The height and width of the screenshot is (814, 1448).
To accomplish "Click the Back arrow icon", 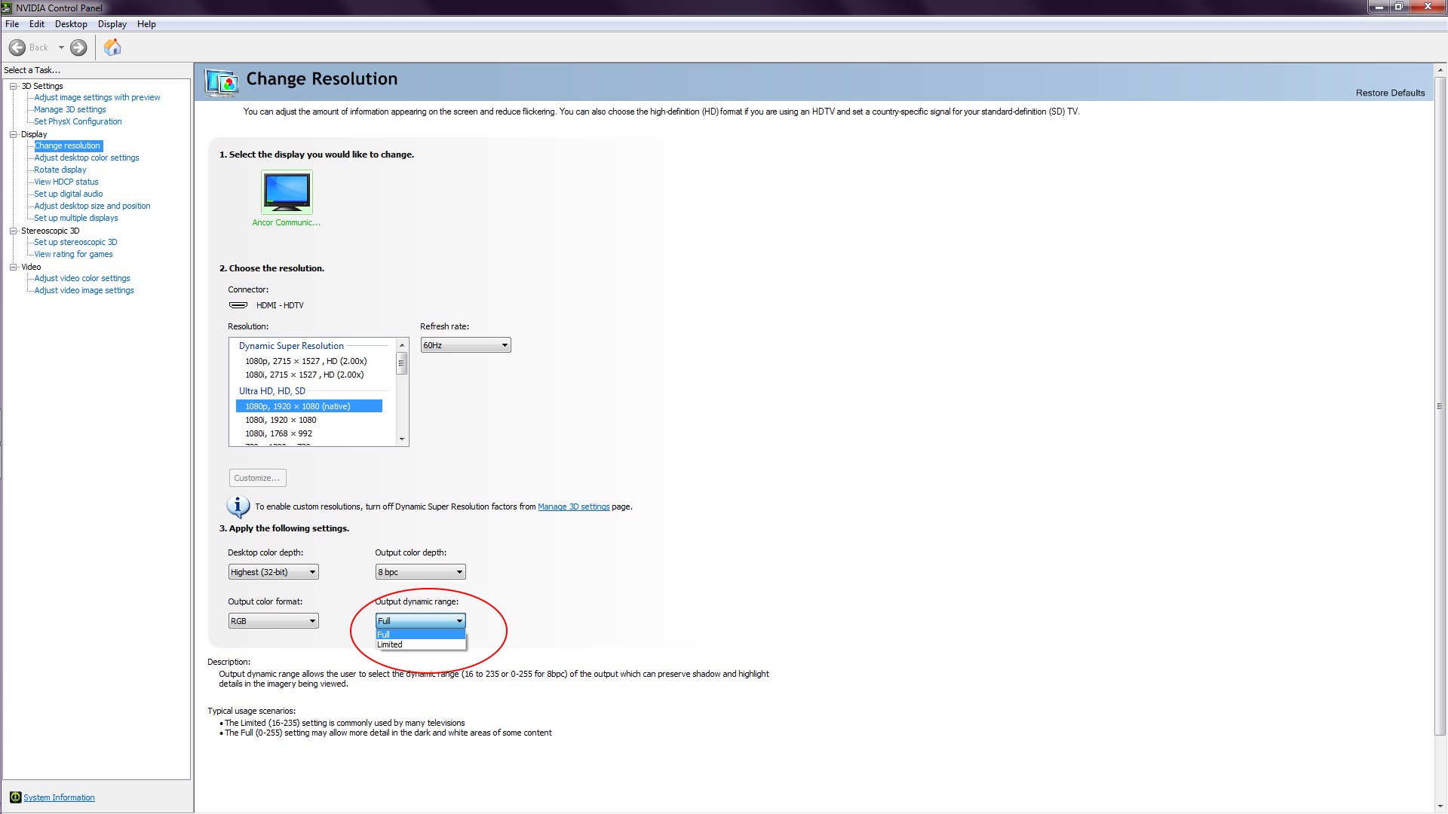I will (x=17, y=47).
